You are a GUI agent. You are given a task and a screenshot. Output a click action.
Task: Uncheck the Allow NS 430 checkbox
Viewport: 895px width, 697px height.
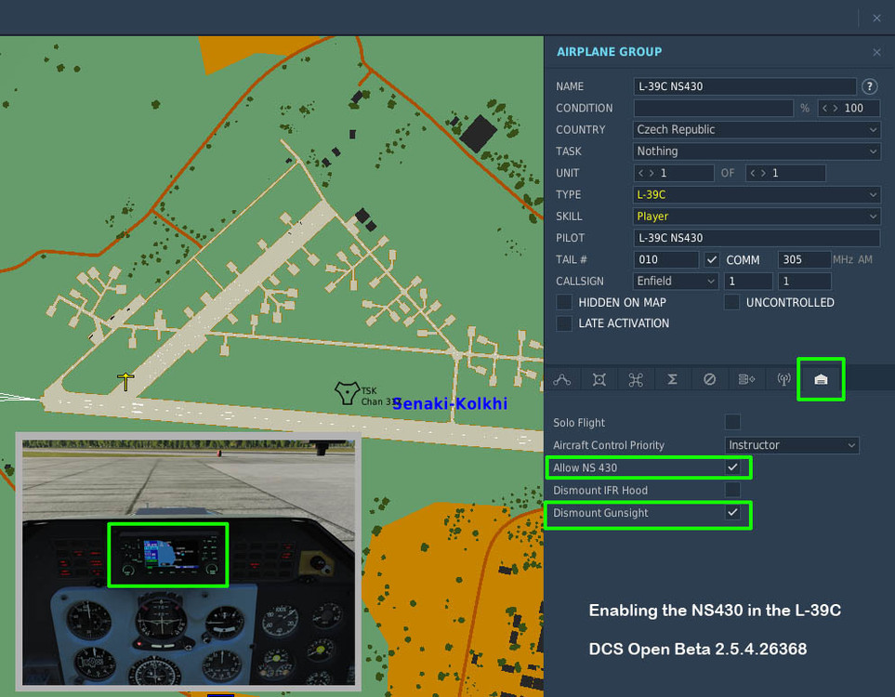click(x=732, y=467)
